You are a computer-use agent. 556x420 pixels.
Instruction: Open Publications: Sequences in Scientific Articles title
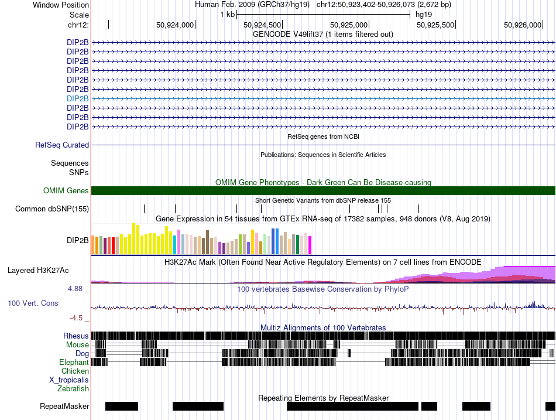point(323,155)
